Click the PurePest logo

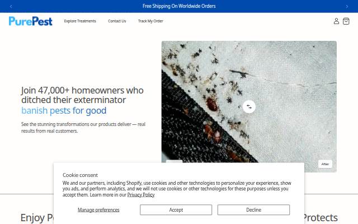click(31, 21)
